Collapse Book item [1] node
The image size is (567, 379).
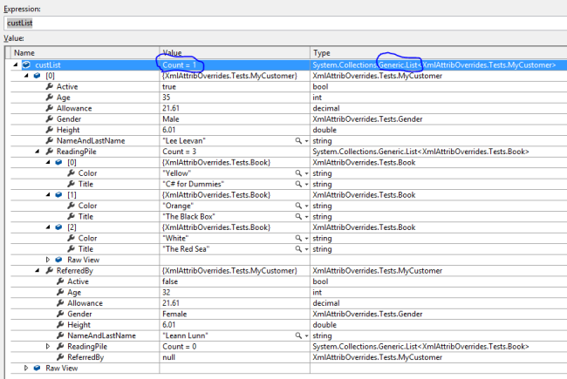coord(48,195)
